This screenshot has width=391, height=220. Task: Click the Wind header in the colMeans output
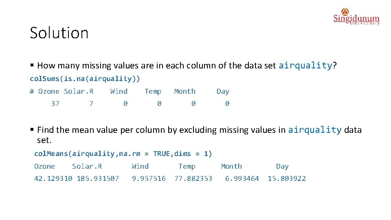click(140, 166)
